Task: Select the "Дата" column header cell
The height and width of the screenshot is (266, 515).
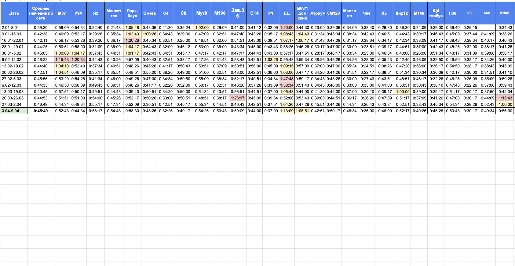Action: point(14,13)
